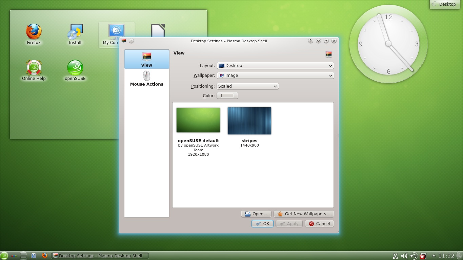Open the volume speaker tray icon
The height and width of the screenshot is (260, 463).
[x=404, y=256]
